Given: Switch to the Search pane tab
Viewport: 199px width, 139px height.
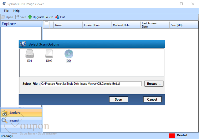Looking at the screenshot, I should [x=21, y=120].
